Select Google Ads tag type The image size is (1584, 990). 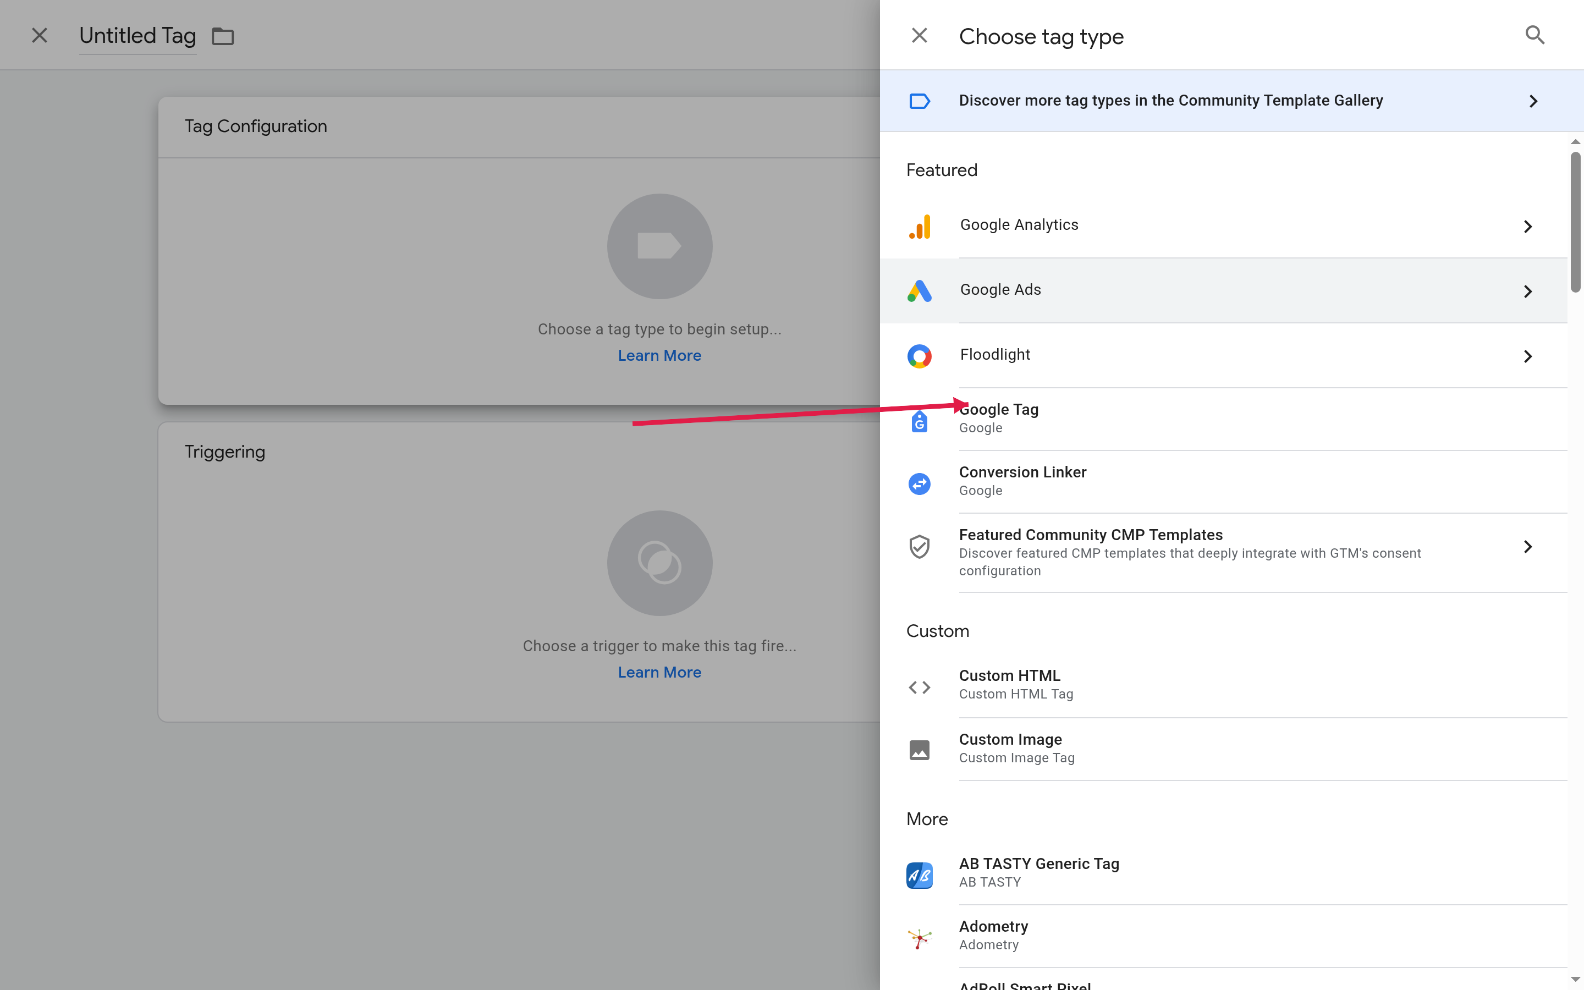(1223, 291)
